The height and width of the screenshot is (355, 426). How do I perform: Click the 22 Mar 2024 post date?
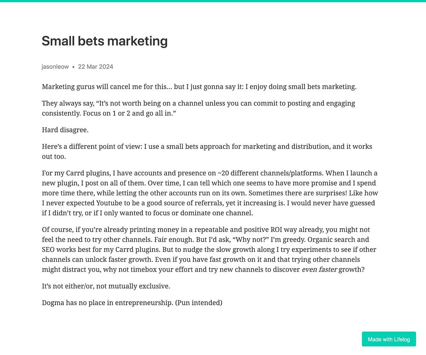coord(95,67)
